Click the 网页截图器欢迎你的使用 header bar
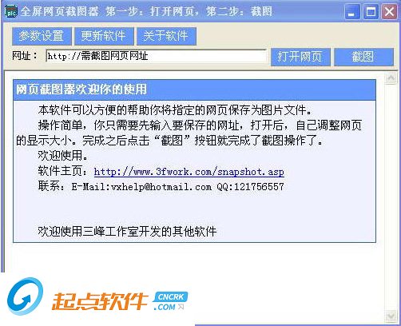Screen dimensions: 401x326 (194, 89)
